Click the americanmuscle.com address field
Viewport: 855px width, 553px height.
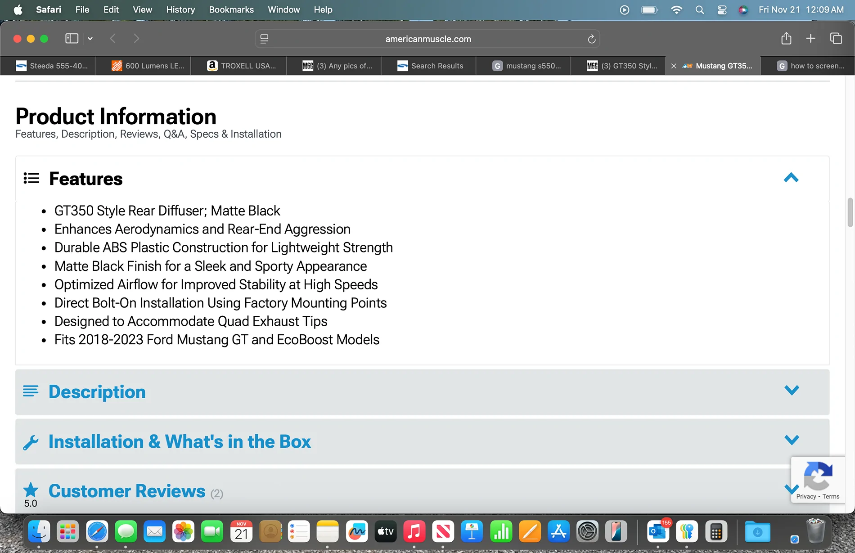pyautogui.click(x=427, y=39)
